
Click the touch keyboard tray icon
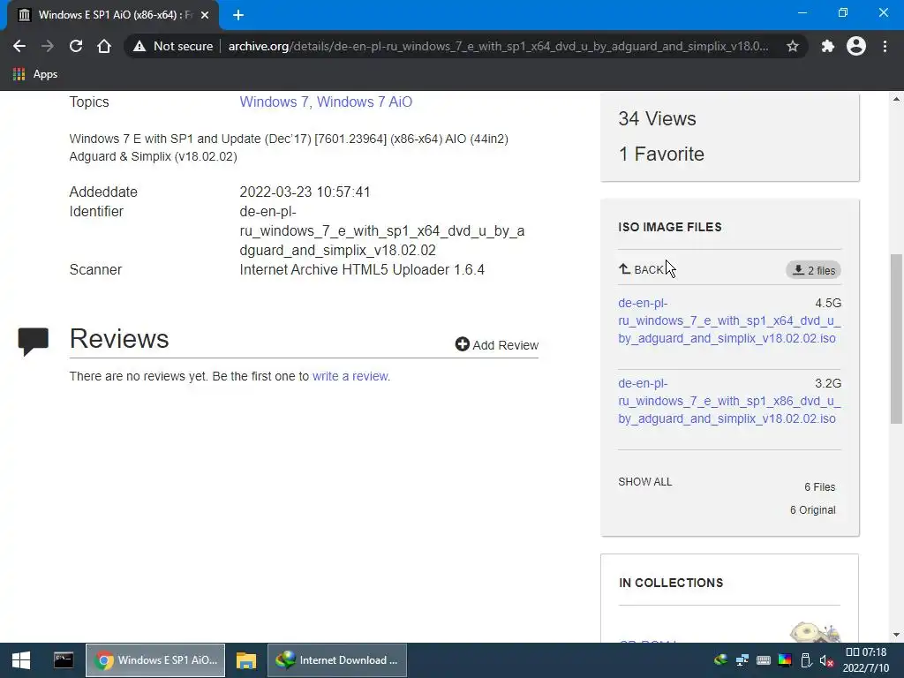[x=764, y=660]
